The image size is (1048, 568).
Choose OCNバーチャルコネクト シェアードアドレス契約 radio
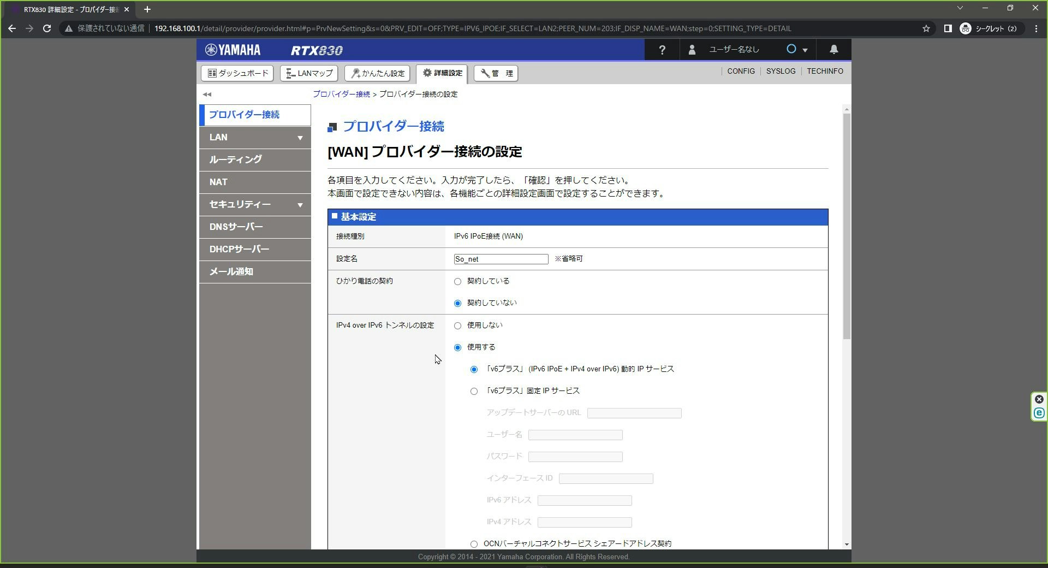pos(474,544)
